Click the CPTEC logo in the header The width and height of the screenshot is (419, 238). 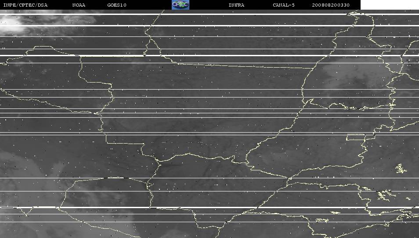[x=181, y=5]
